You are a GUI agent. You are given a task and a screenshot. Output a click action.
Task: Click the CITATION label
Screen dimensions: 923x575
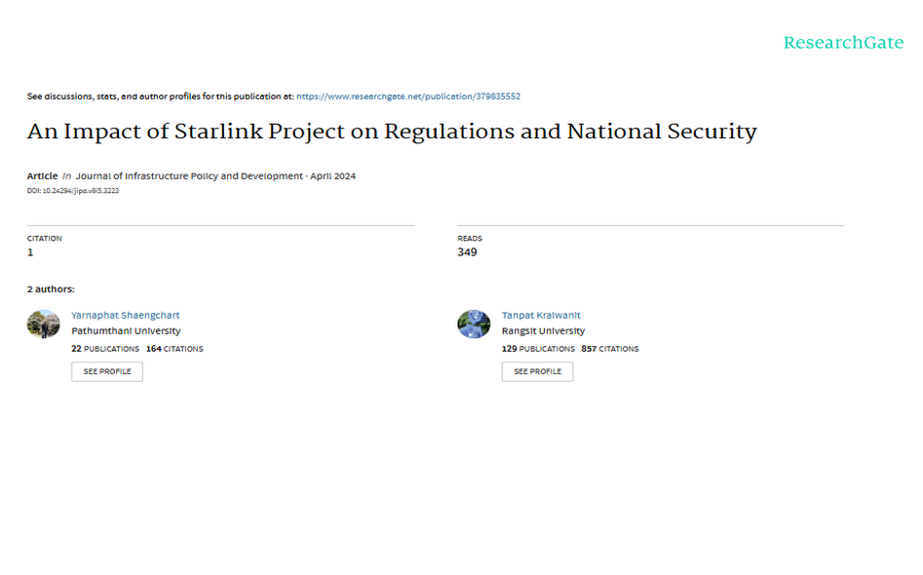(44, 239)
